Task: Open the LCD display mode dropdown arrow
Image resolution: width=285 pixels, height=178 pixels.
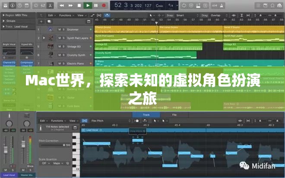Action: click(177, 6)
